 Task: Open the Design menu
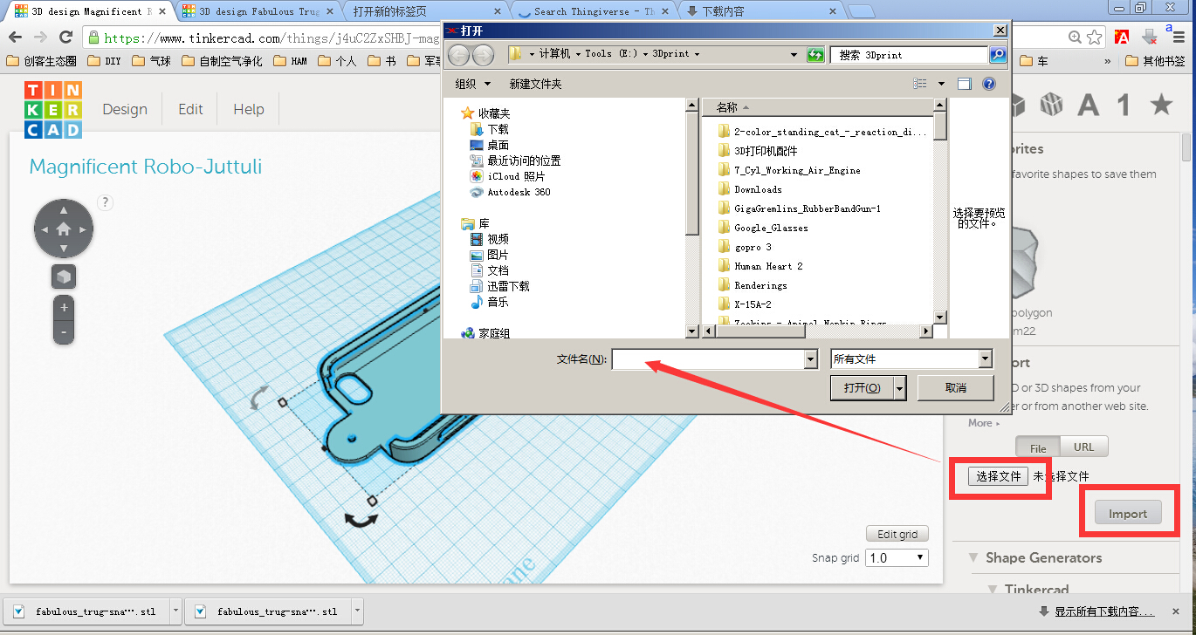click(x=125, y=109)
